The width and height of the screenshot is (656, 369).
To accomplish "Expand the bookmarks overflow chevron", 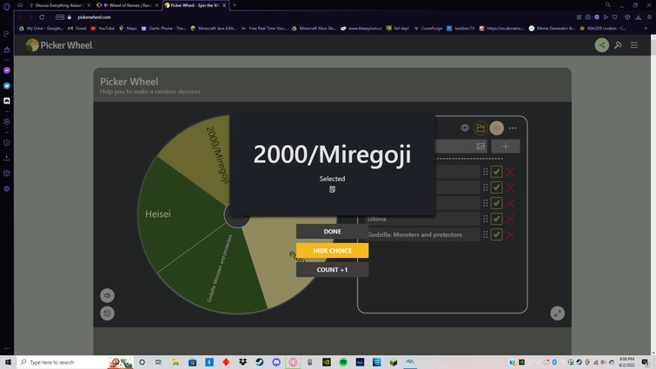I will (x=646, y=29).
